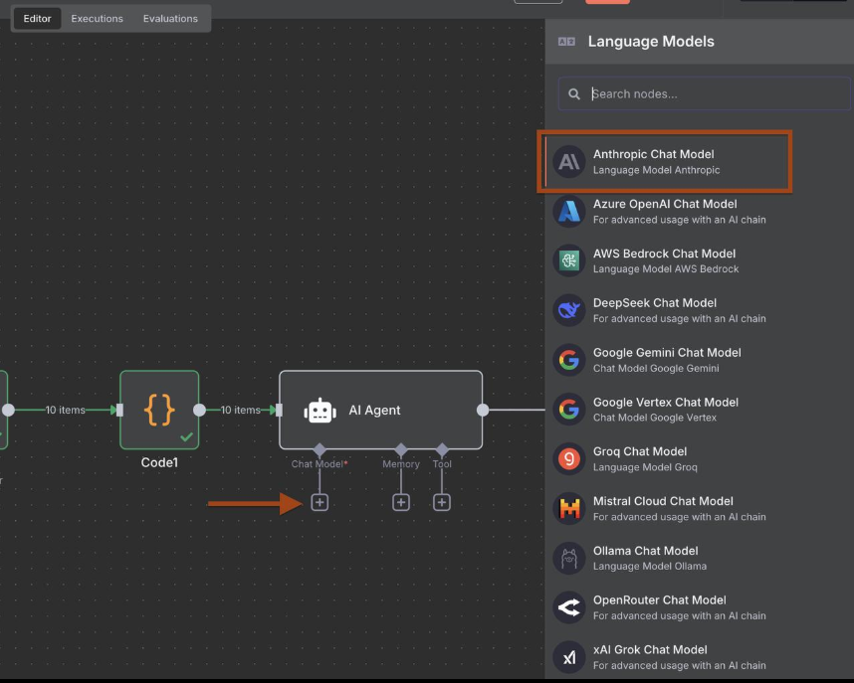Select the OpenRouter Chat Model icon
854x683 pixels.
coord(569,607)
